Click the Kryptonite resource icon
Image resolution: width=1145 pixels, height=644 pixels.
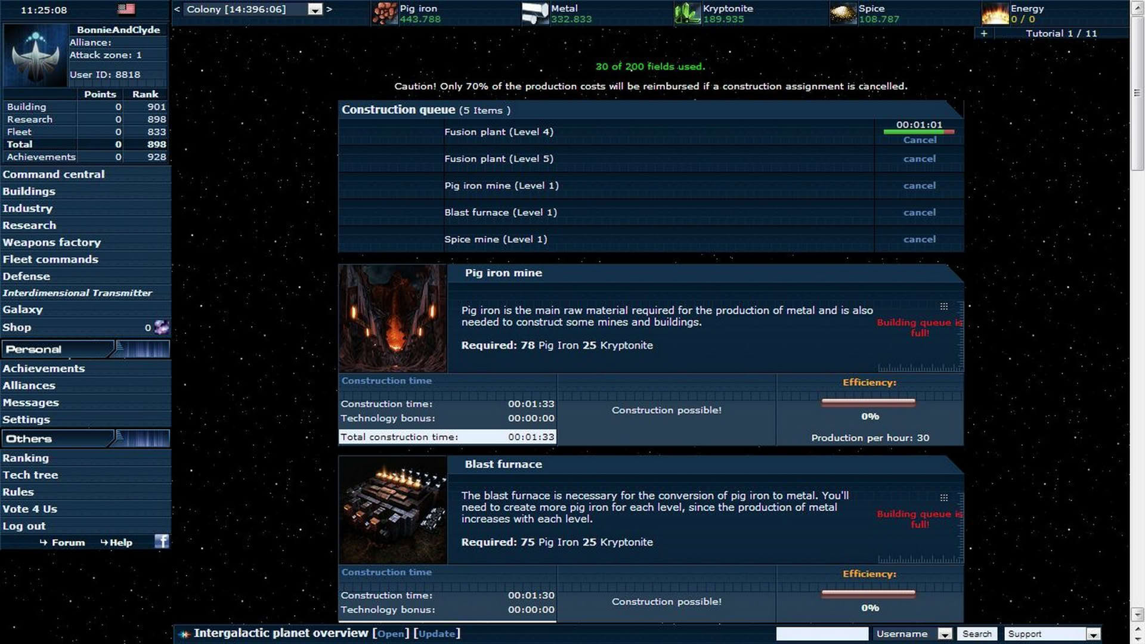[687, 13]
